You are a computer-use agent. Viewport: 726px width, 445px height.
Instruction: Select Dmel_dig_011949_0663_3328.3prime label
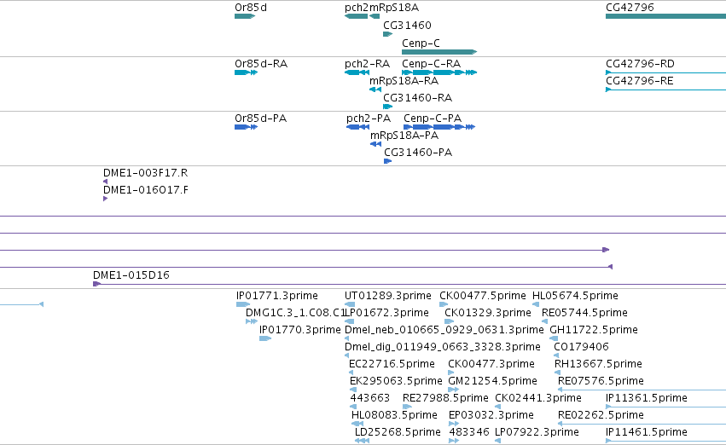click(443, 347)
